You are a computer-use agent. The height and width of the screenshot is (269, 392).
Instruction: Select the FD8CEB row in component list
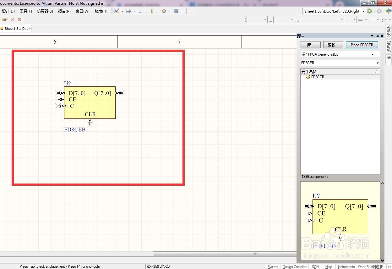click(x=340, y=77)
